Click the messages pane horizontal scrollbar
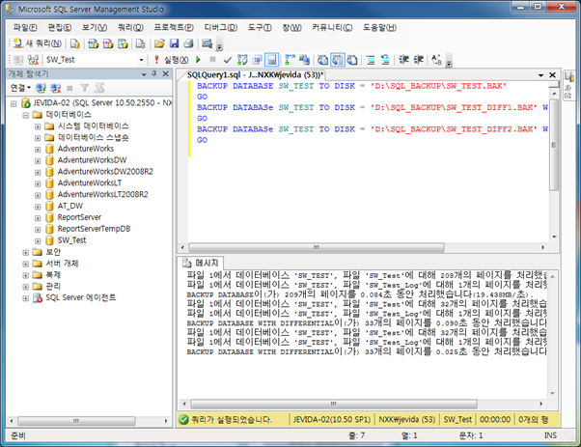Screen dimensions: 581x447 click(334, 404)
